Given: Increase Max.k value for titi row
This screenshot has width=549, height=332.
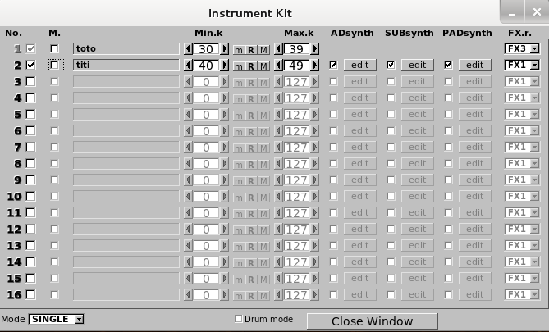Looking at the screenshot, I should [315, 65].
